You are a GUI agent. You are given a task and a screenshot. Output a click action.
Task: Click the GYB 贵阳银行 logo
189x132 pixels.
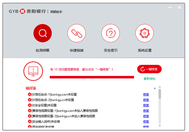click(x=27, y=11)
